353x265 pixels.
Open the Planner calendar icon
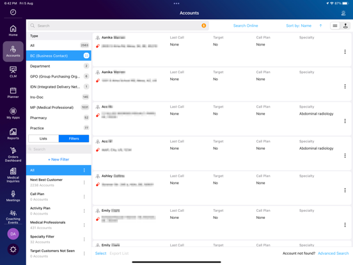click(x=13, y=93)
